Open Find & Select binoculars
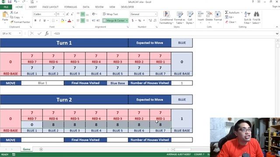This screenshot has width=280, height=157. click(256, 17)
